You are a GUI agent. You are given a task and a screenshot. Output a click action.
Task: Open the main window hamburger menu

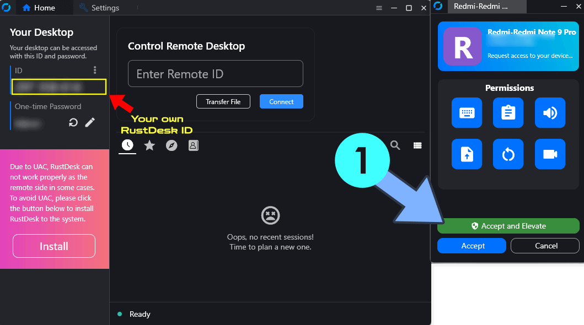379,8
